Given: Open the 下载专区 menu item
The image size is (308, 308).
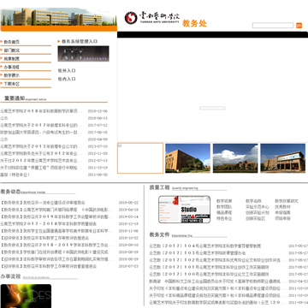Looking at the screenshot, I should click(12, 84).
